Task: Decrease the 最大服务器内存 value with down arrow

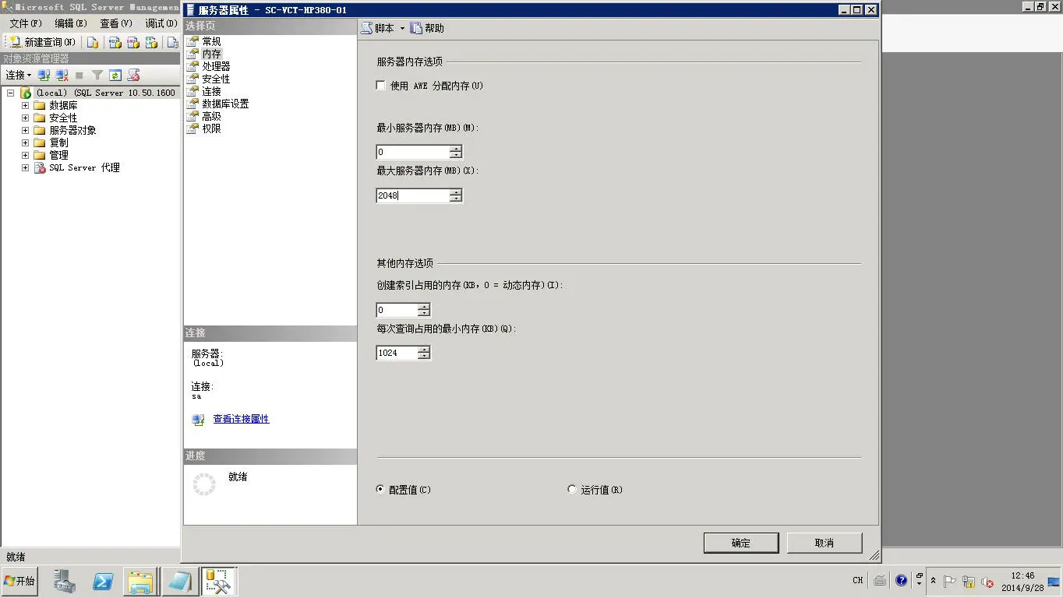Action: click(456, 199)
